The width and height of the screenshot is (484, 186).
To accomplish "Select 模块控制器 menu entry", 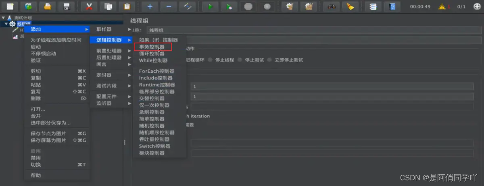I will pos(160,153).
